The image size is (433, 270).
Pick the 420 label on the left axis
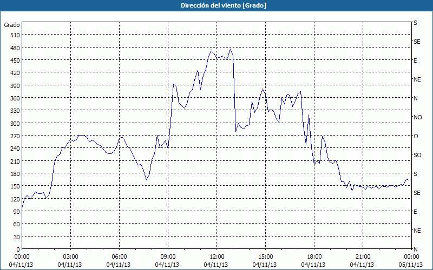click(x=15, y=73)
